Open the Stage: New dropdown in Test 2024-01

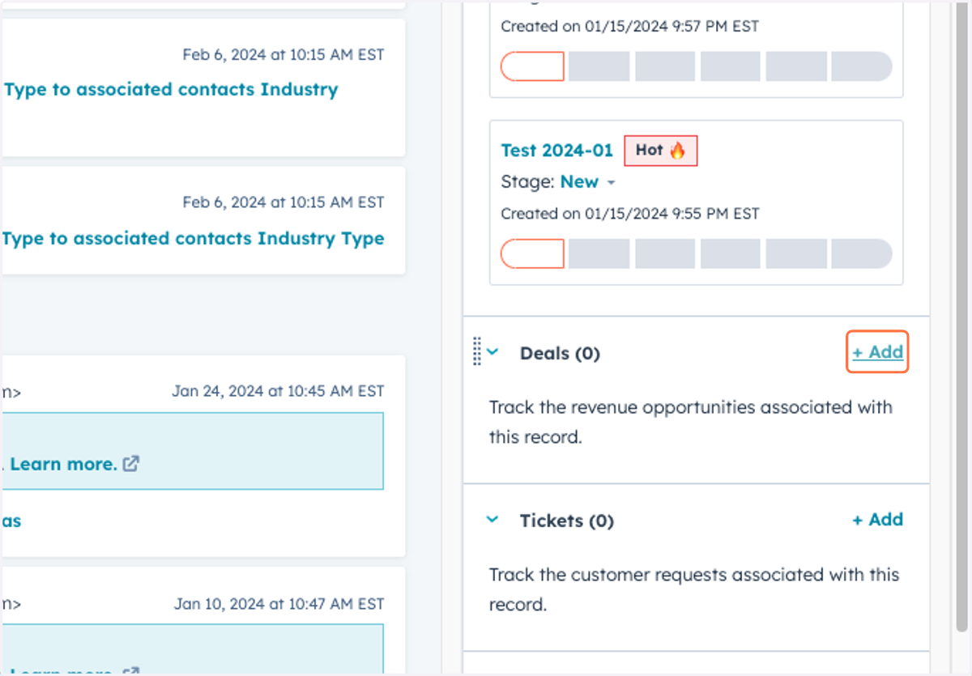click(588, 182)
